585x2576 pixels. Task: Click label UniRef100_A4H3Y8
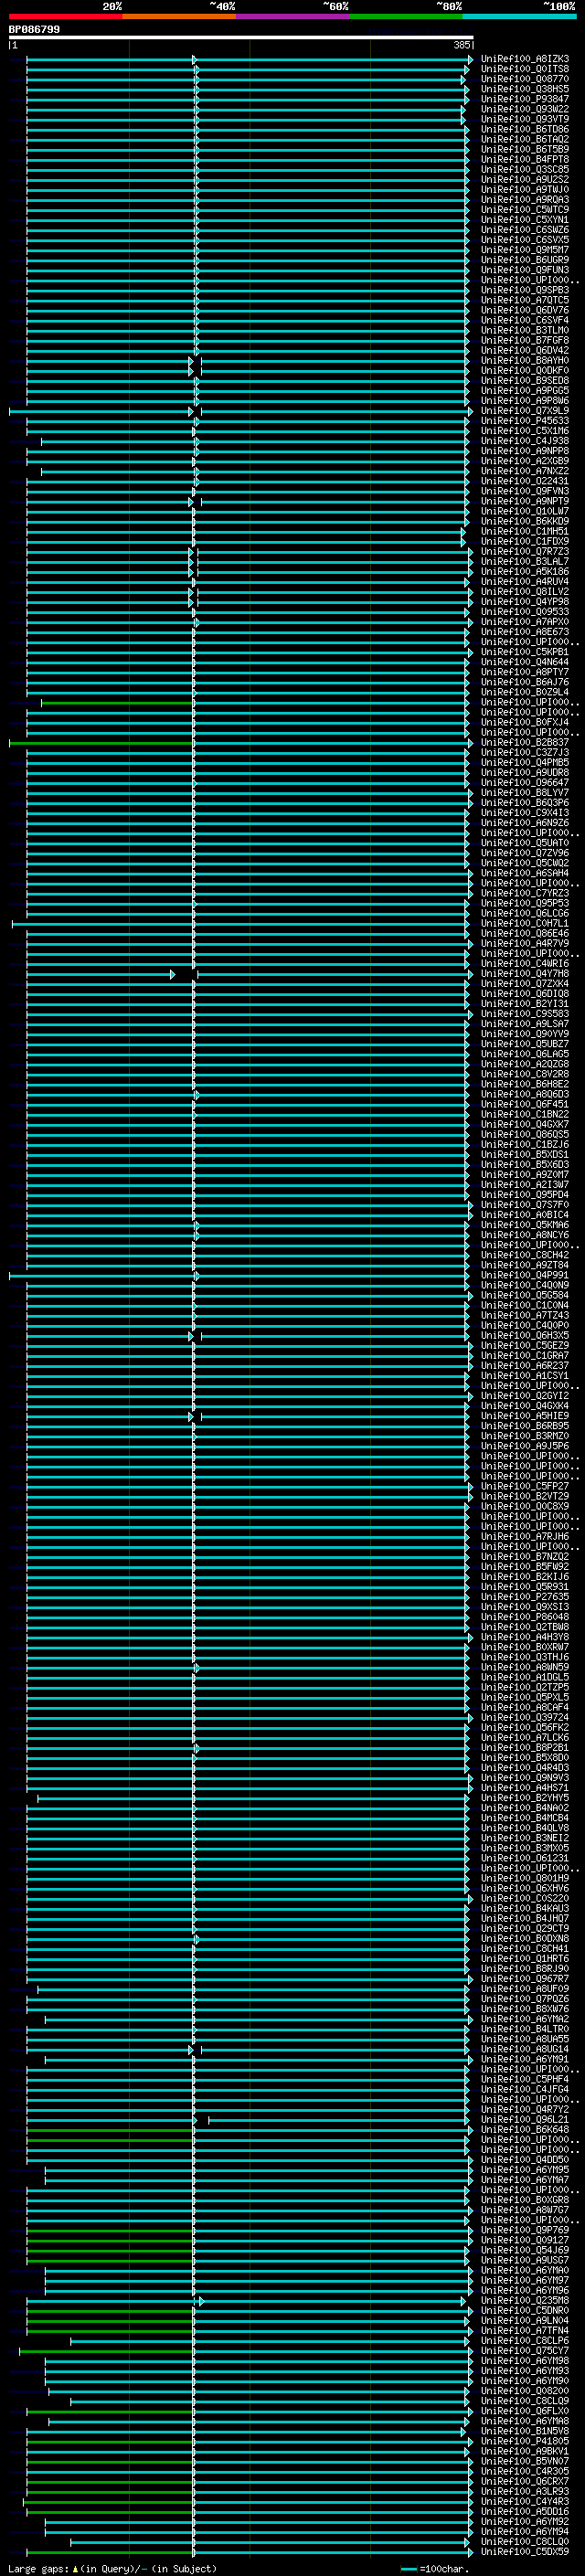[525, 1637]
